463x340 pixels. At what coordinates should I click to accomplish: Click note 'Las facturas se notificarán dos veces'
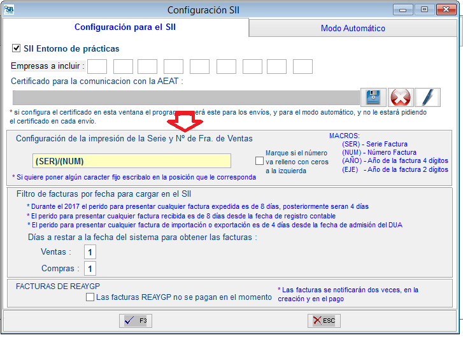coord(348,294)
